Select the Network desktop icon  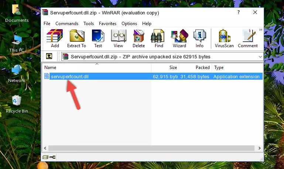(x=17, y=74)
